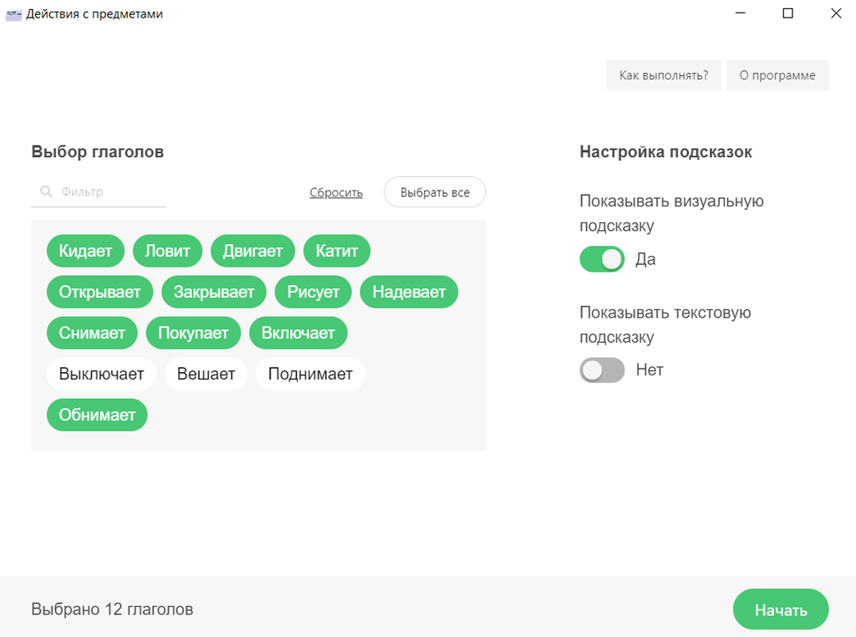This screenshot has width=856, height=637.
Task: Deselect the verb chip Ловит
Action: tap(167, 251)
